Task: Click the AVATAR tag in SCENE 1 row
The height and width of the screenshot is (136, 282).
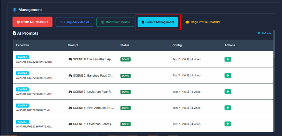Action: coord(22,57)
